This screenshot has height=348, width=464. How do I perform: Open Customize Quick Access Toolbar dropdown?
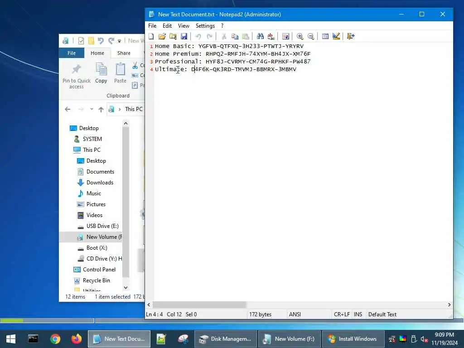tap(119, 41)
